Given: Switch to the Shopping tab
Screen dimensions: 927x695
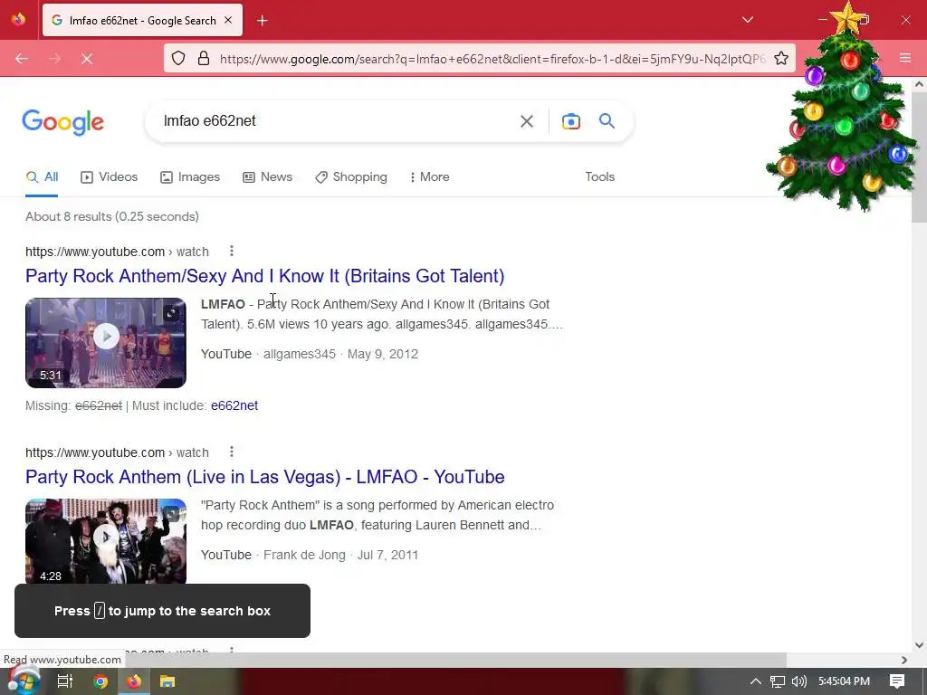Looking at the screenshot, I should pos(351,176).
